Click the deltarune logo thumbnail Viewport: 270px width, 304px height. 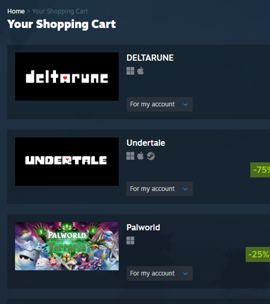[x=67, y=76]
